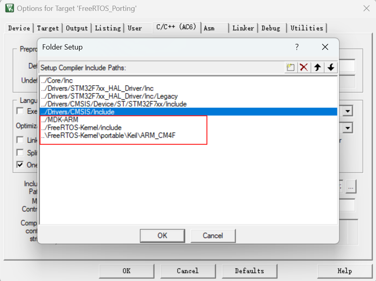The width and height of the screenshot is (376, 281).
Task: Toggle the One ELF Section checkbox
Action: point(20,165)
